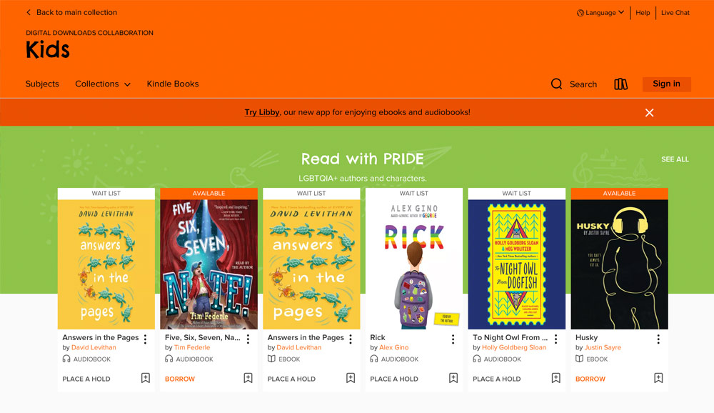The image size is (714, 413).
Task: Bookmark To Night Owl From Dogfish
Action: click(x=555, y=378)
